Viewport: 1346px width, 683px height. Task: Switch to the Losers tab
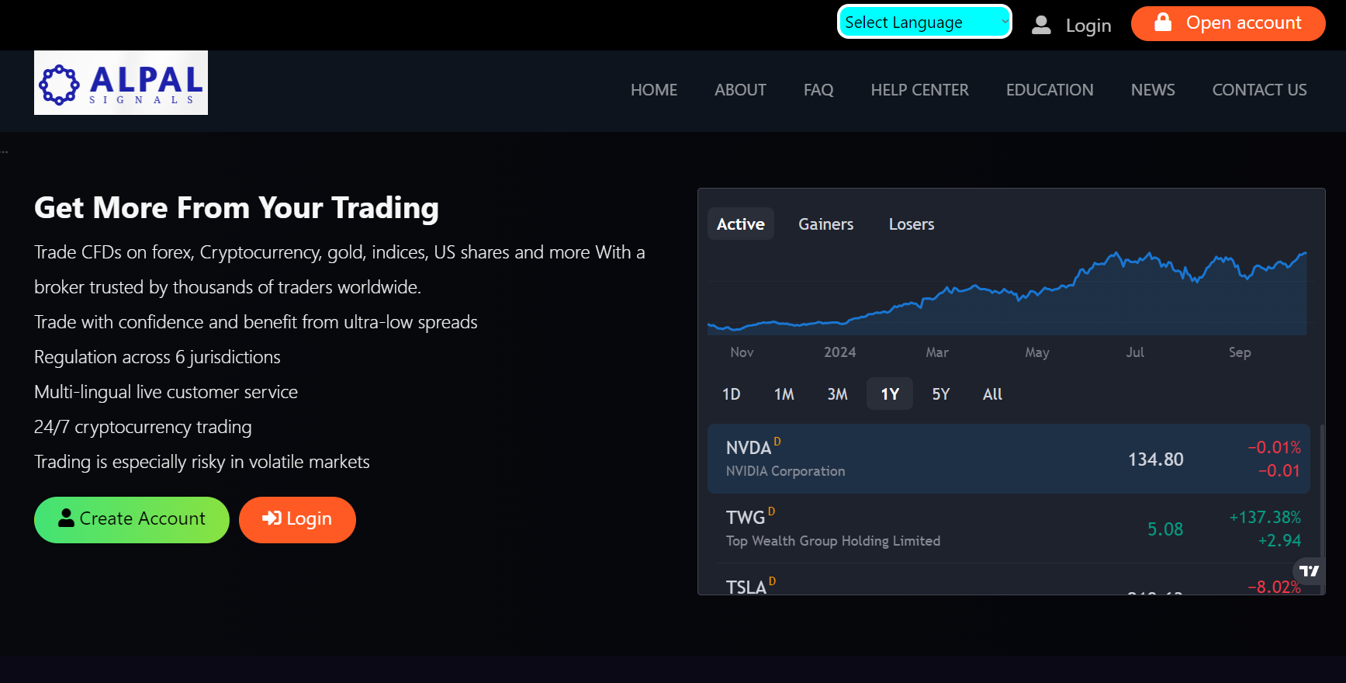[x=911, y=224]
